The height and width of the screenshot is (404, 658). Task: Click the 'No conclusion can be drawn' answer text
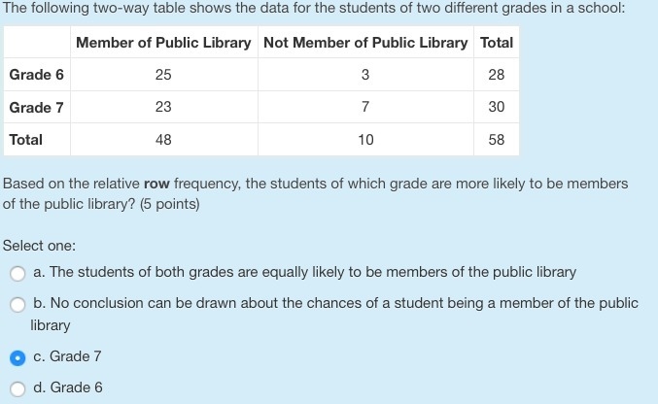tap(334, 314)
